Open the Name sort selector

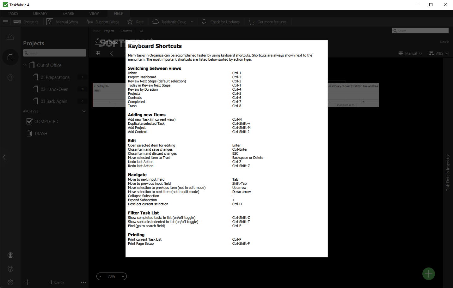coord(57,283)
